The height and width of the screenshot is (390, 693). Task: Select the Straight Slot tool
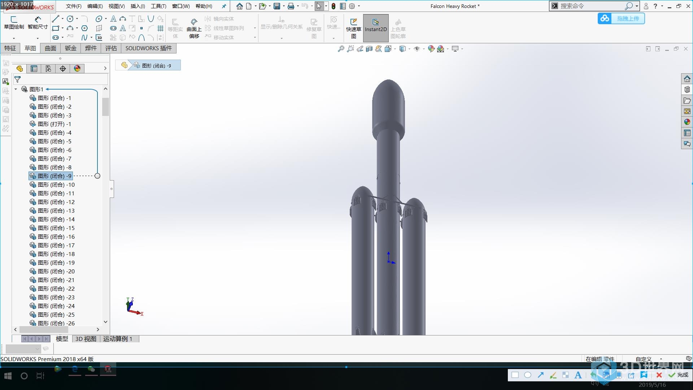pos(56,38)
